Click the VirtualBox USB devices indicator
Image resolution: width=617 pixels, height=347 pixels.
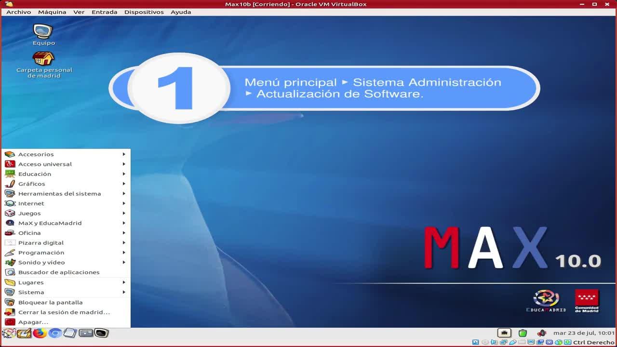tap(512, 343)
